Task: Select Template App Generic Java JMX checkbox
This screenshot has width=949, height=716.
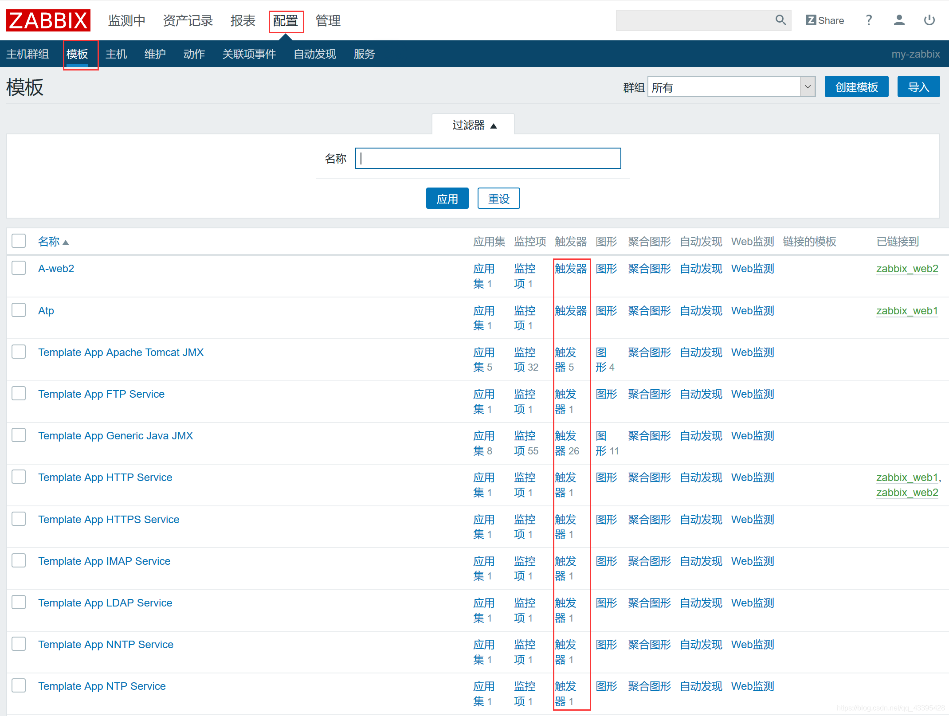Action: (19, 435)
